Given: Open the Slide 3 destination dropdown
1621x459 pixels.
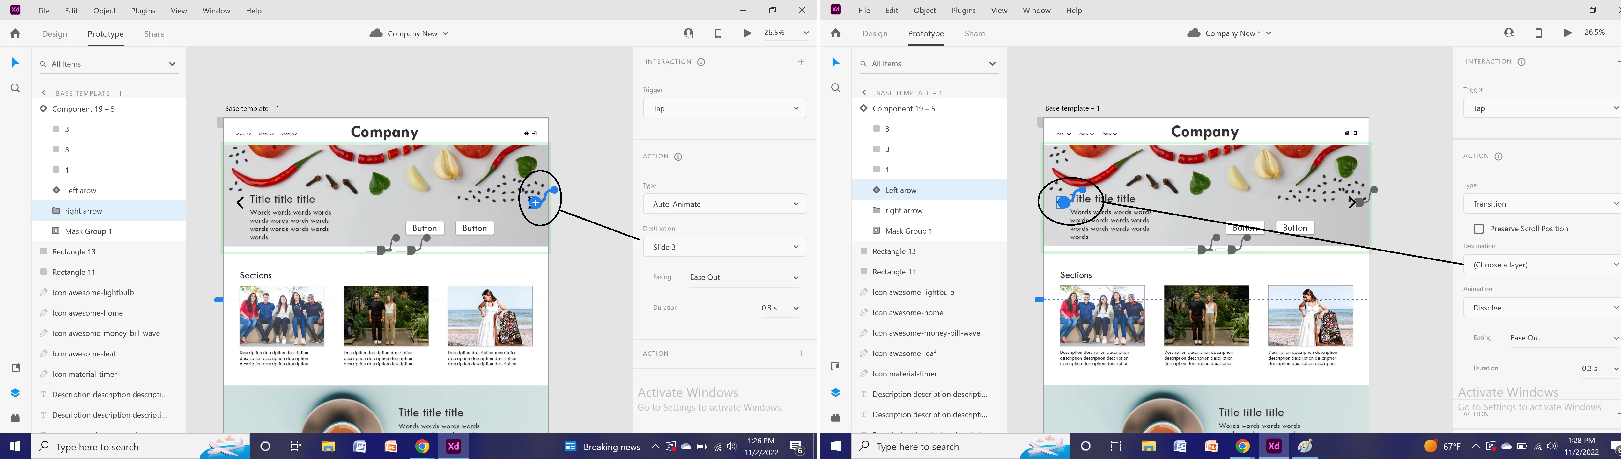Looking at the screenshot, I should pos(724,247).
